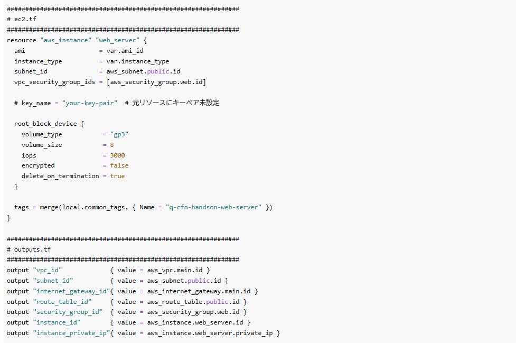Screen dimensions: 516x343
Task: Click the 'vpc_security_group_ids' attribute name
Action: (54, 82)
